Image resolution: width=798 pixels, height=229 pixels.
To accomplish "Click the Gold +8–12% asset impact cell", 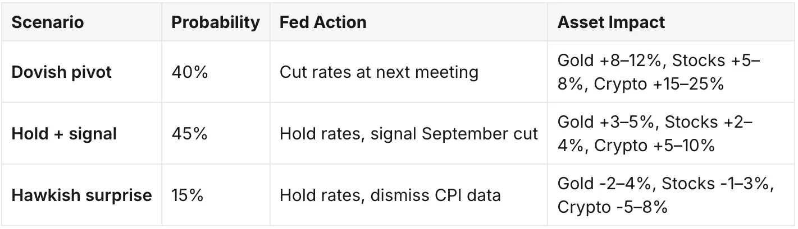I will (x=671, y=72).
